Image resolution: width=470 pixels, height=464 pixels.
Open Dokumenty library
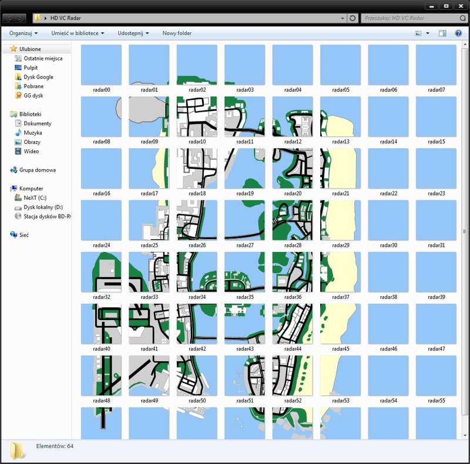click(38, 123)
